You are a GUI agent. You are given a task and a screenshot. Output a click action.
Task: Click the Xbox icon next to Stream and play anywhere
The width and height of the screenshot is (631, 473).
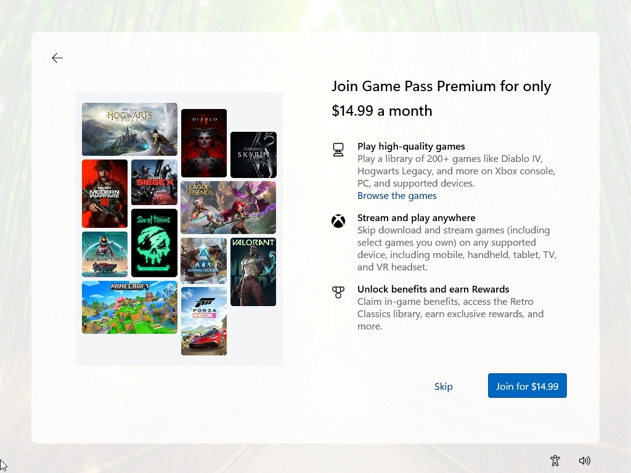[x=338, y=220]
